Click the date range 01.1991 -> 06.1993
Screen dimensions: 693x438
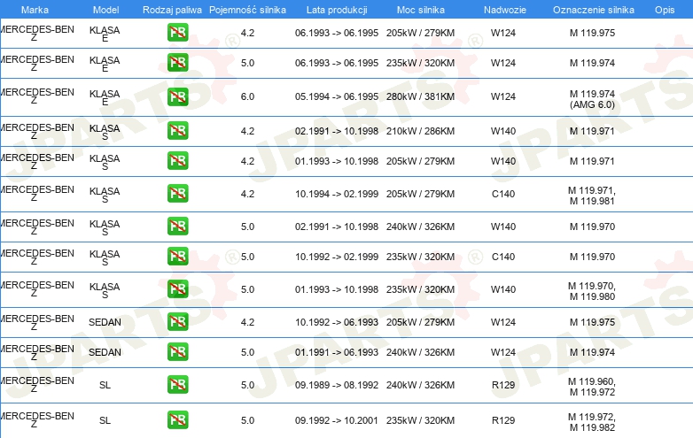[x=337, y=352]
